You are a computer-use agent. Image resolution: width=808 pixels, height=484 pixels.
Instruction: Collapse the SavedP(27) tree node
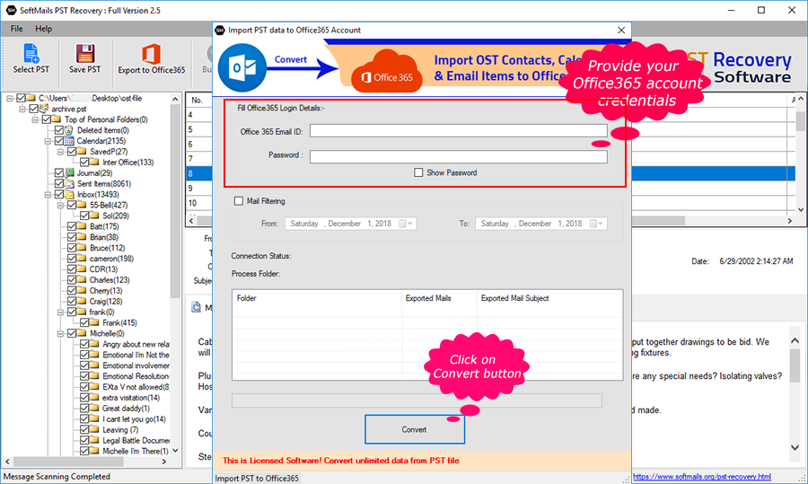[60, 152]
